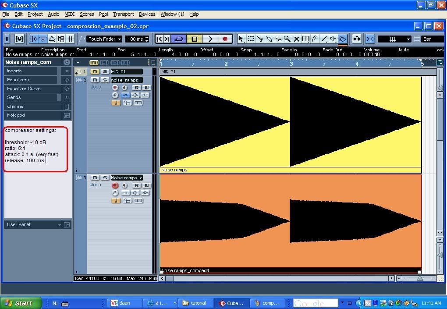Start playback with Play button
The image size is (447, 309).
(210, 39)
